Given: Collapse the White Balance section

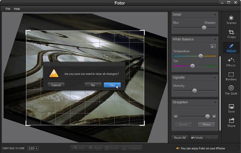Looking at the screenshot, I should (215, 39).
